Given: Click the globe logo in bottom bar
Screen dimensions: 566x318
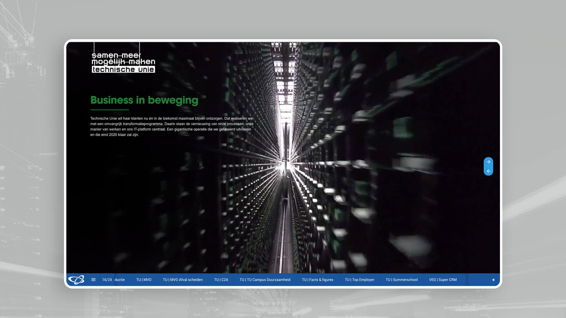Looking at the screenshot, I should click(x=76, y=280).
